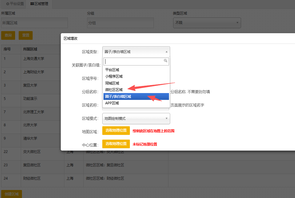Screen dimensions: 295x198
Task: Expand the 区域模式 dropdown
Action: pos(136,118)
